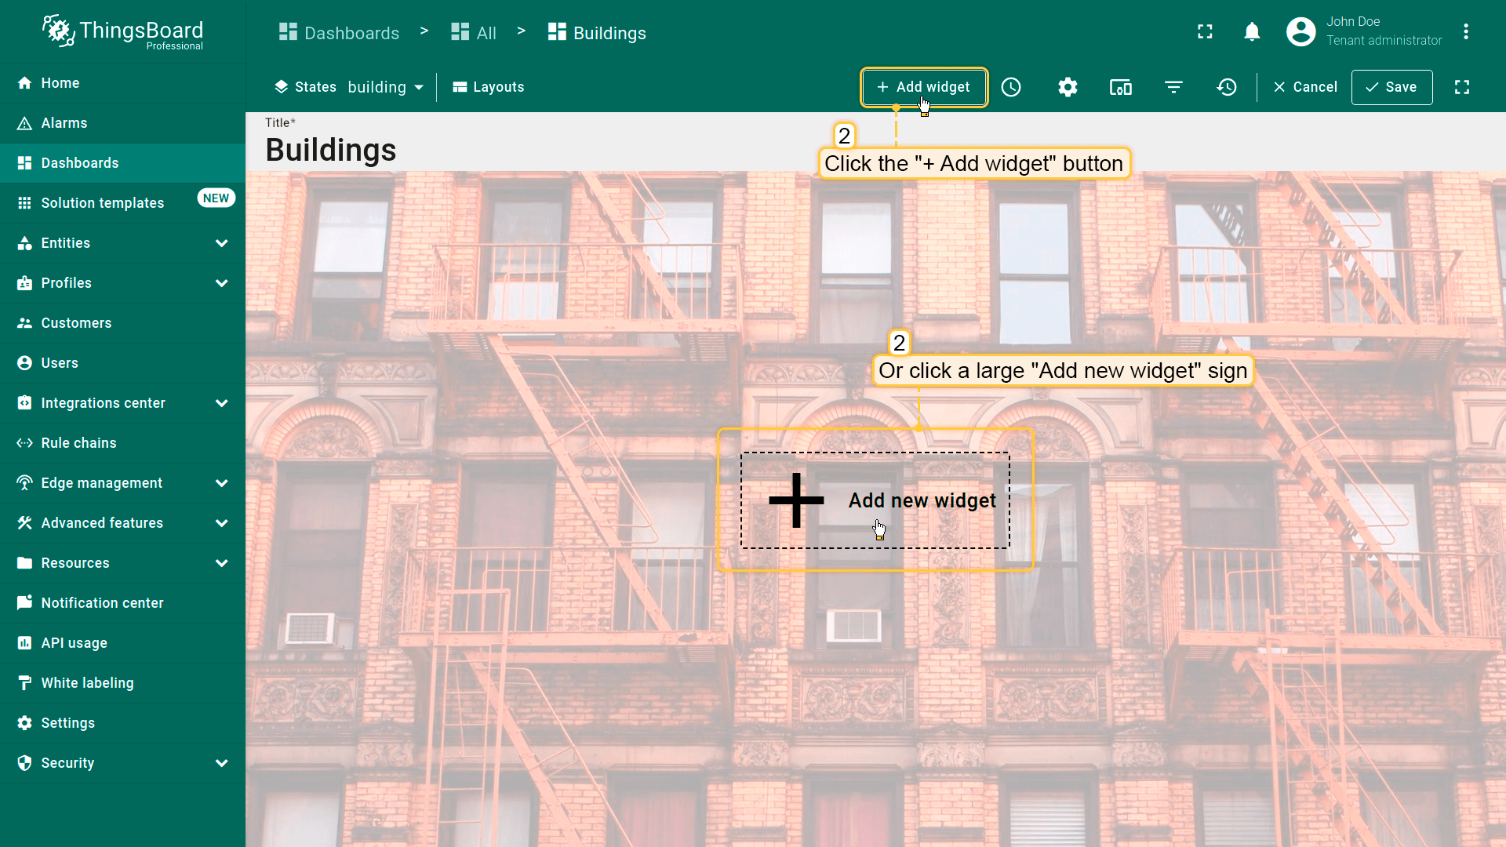Image resolution: width=1506 pixels, height=847 pixels.
Task: Open the timewindow clock icon
Action: pos(1011,87)
